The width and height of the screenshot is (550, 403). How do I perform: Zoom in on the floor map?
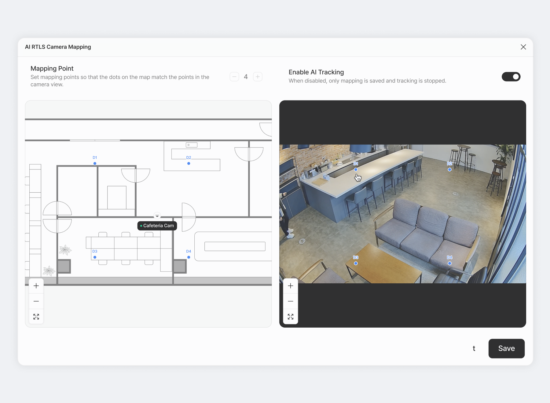coord(36,286)
